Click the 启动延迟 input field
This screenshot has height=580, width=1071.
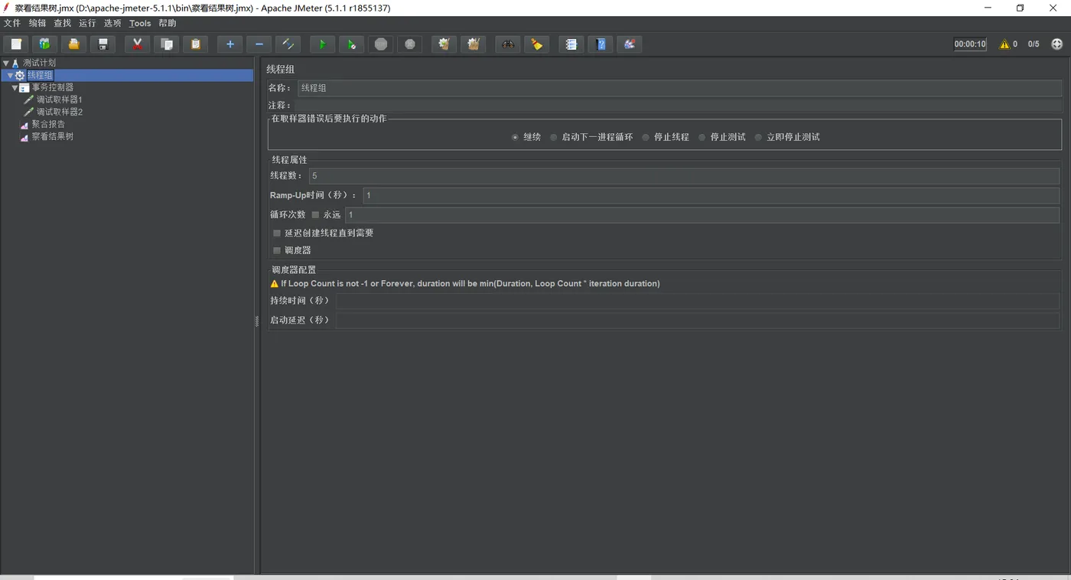click(x=698, y=321)
